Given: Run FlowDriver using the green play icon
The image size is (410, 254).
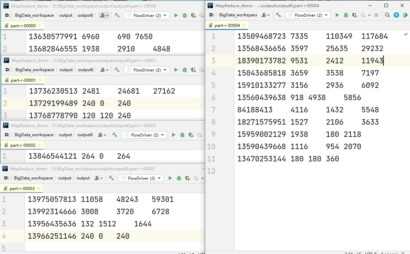Looking at the screenshot, I should [337, 15].
